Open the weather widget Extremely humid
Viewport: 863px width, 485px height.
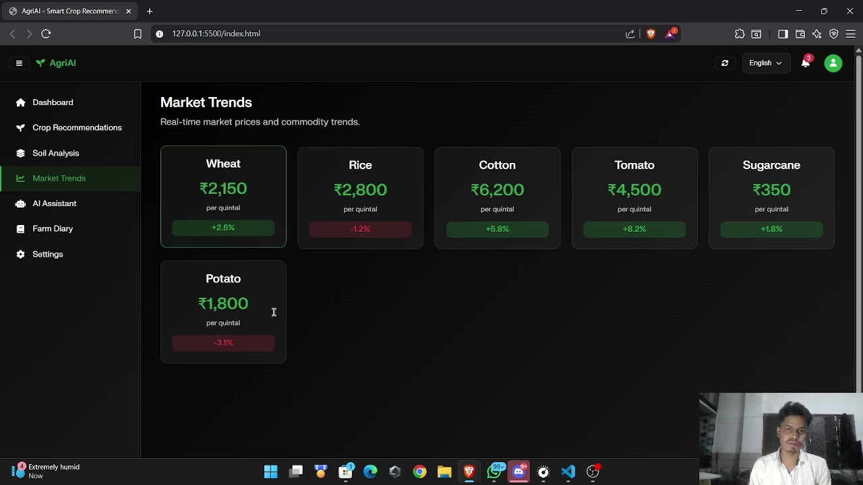pos(46,471)
